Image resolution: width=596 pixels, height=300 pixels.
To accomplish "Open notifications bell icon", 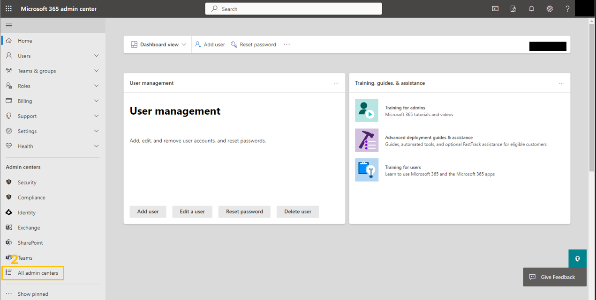I will click(x=531, y=8).
